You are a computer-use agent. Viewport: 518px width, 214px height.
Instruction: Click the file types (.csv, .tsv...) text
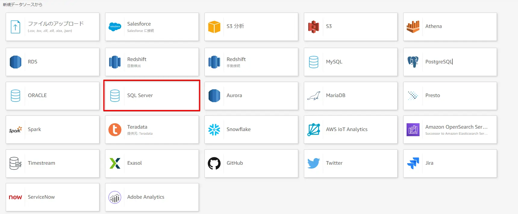(x=50, y=31)
